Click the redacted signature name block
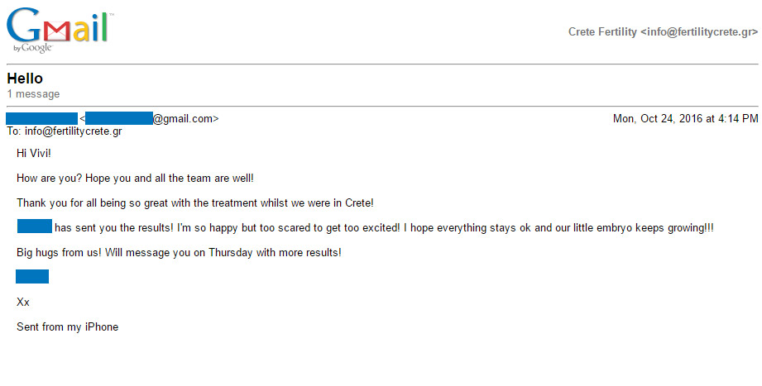 point(32,276)
